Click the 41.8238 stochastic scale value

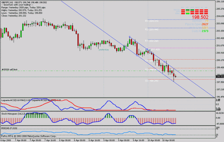coord(220,113)
